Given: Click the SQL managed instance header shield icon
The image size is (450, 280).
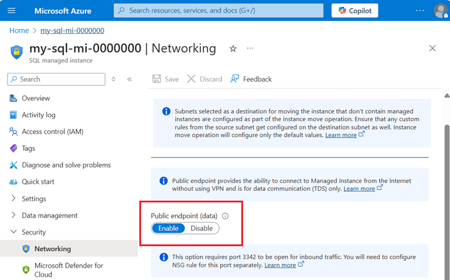Looking at the screenshot, I should tap(17, 52).
